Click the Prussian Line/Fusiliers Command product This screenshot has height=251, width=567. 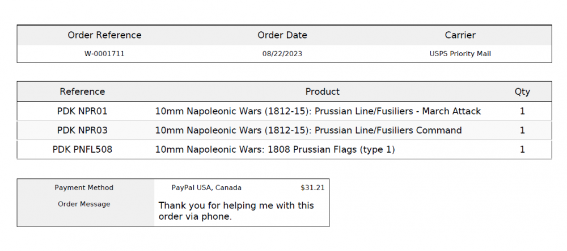[308, 131]
